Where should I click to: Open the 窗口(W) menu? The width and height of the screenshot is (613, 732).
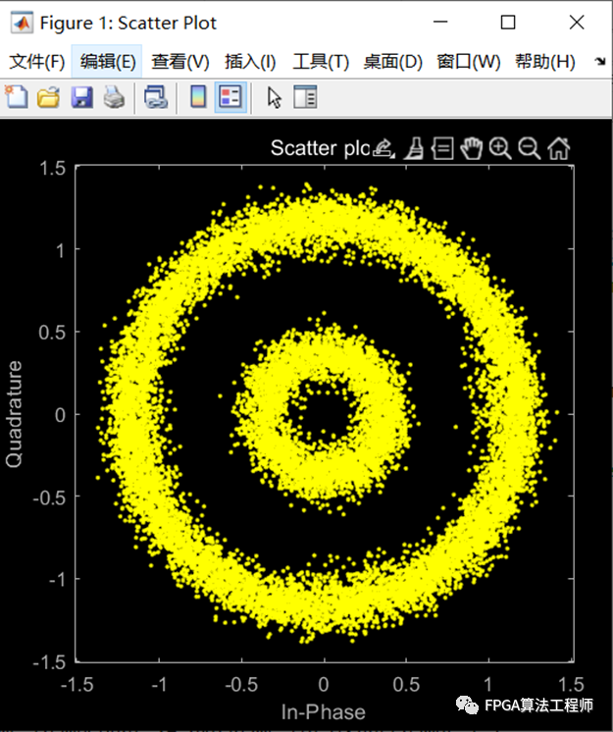[x=469, y=61]
